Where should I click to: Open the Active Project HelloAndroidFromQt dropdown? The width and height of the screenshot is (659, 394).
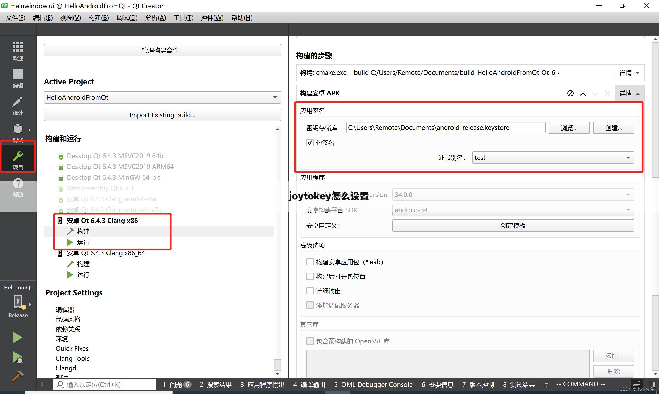pyautogui.click(x=162, y=97)
